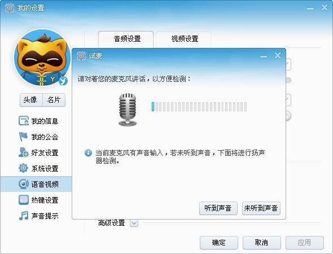Image resolution: width=333 pixels, height=254 pixels.
Task: Click the Sound Alerts music note icon
Action: click(x=23, y=216)
